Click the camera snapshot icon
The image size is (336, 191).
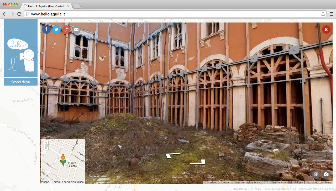(x=326, y=174)
